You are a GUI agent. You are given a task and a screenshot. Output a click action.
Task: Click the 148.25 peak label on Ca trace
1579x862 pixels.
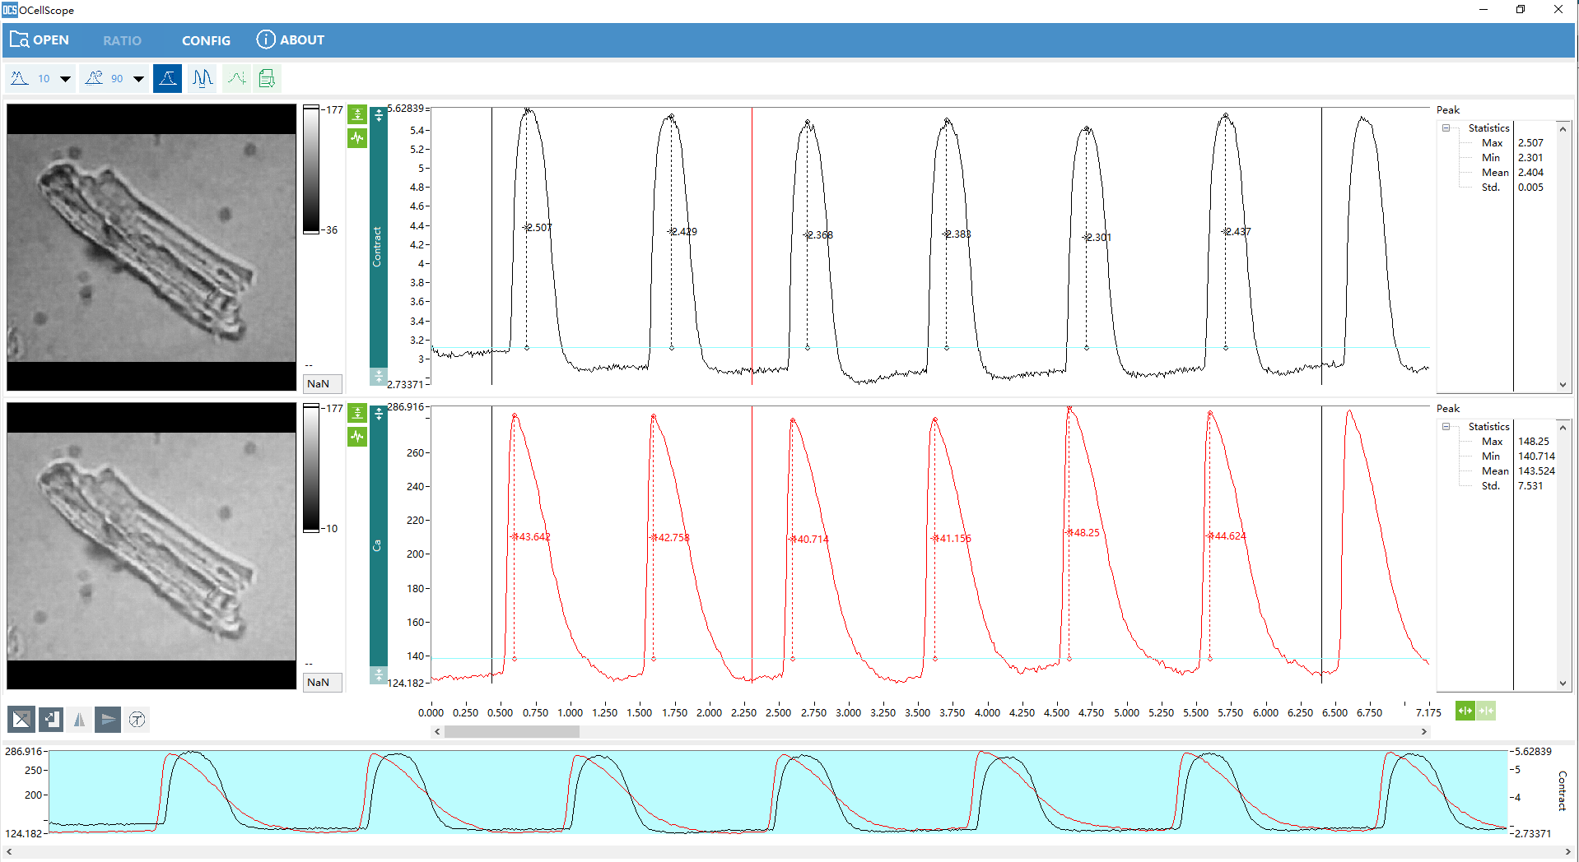point(1085,533)
